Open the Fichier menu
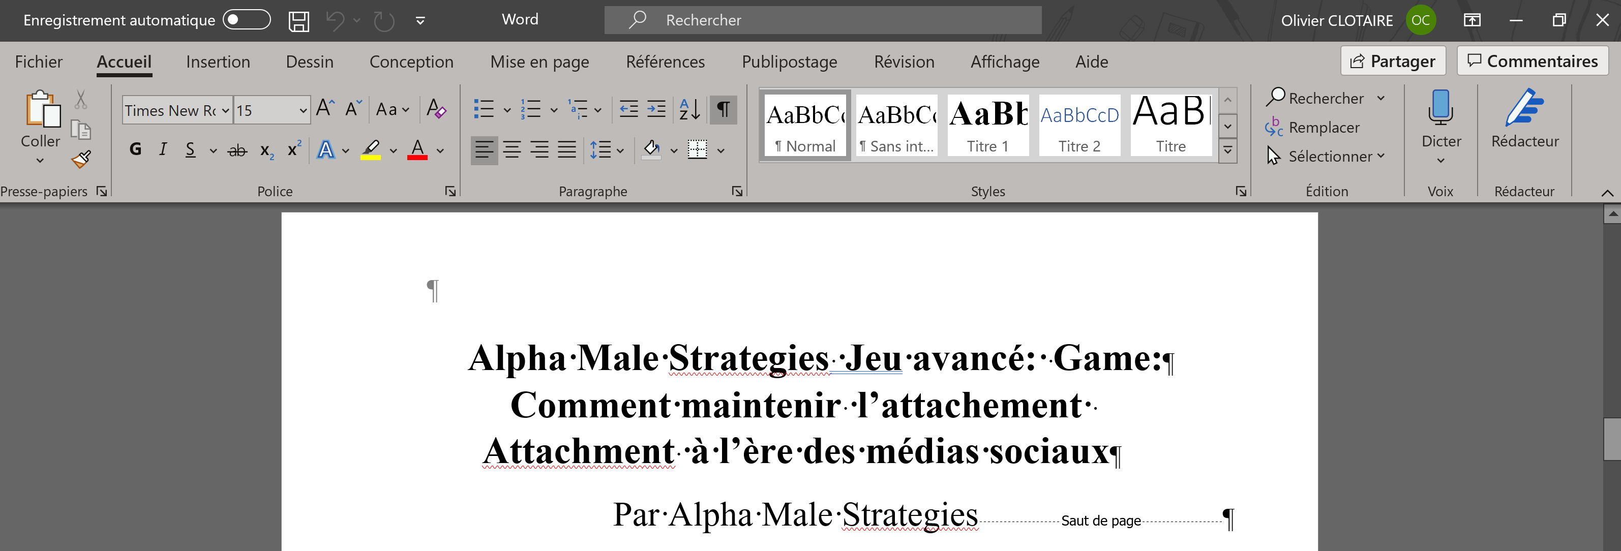This screenshot has width=1621, height=551. (39, 62)
